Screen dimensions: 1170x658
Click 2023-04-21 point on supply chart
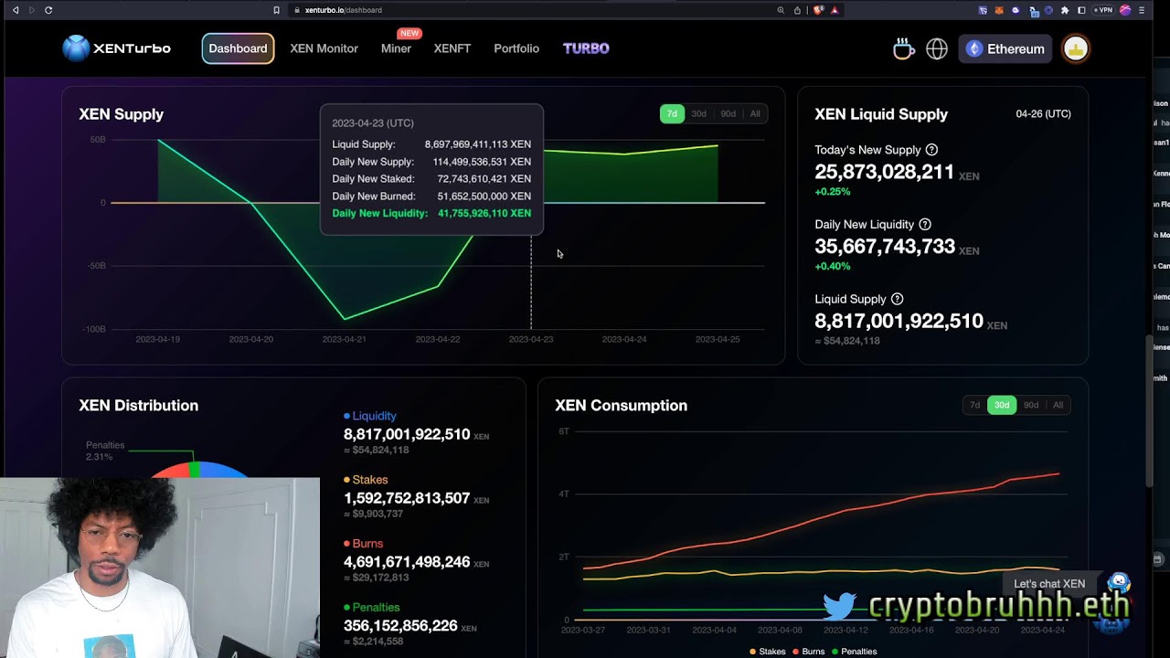[345, 319]
